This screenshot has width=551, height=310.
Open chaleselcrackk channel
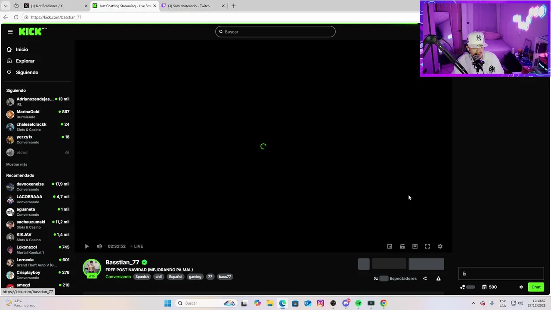[x=38, y=127]
